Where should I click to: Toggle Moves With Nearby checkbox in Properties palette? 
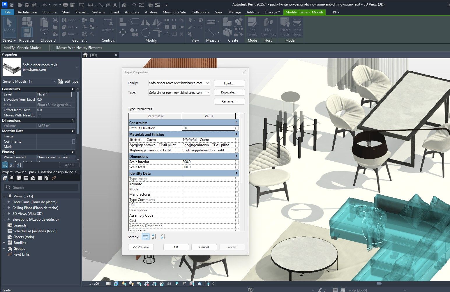[x=40, y=116]
